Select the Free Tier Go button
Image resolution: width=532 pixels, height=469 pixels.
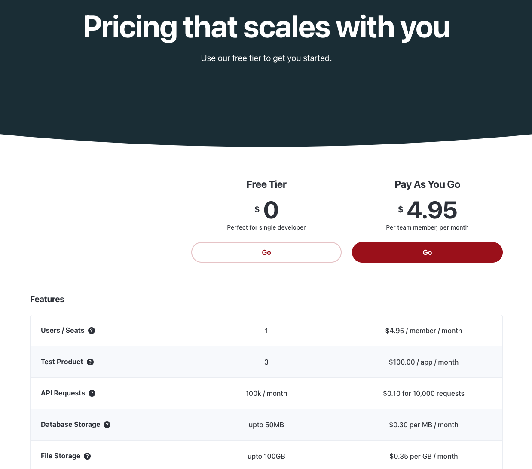pos(266,252)
